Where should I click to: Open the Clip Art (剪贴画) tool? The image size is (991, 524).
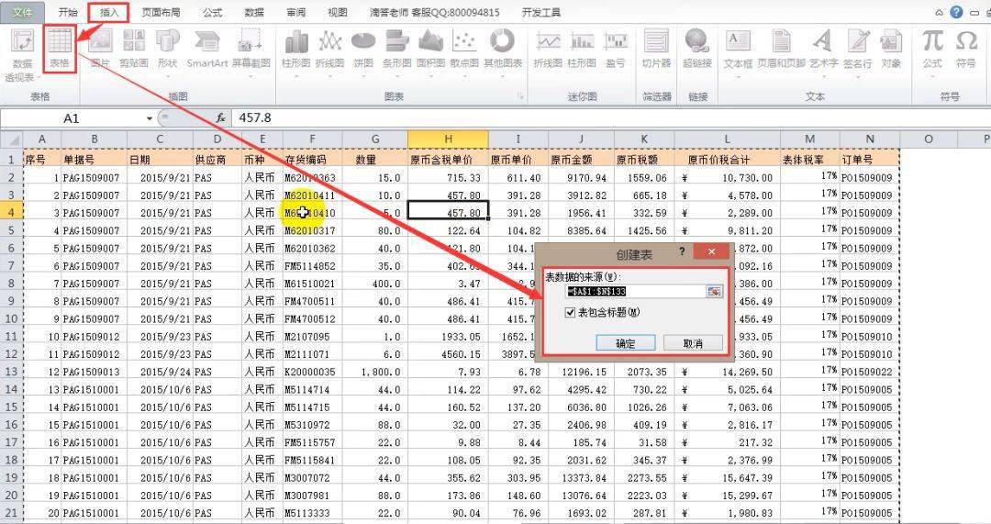133,50
